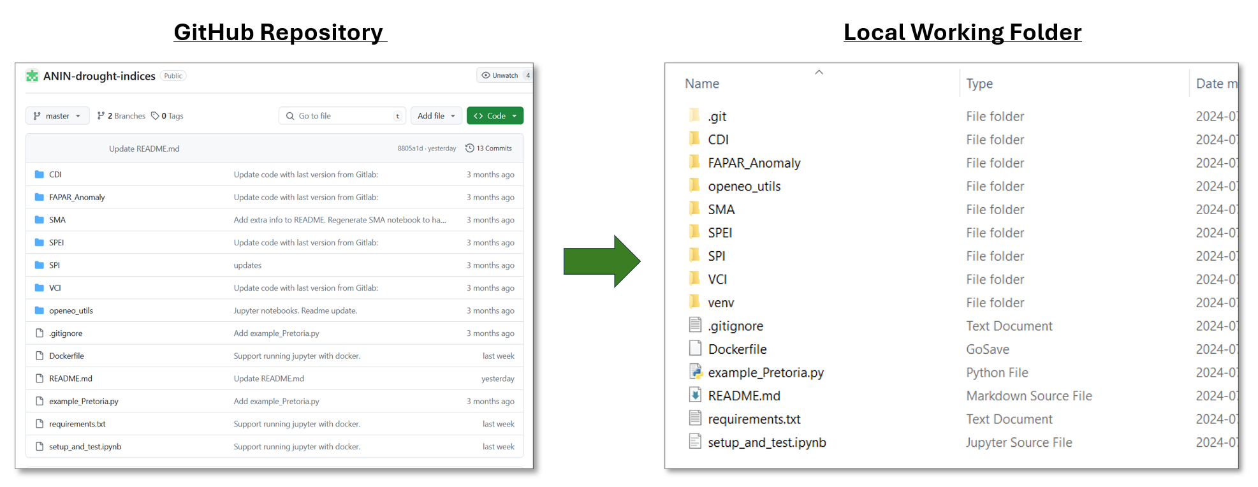Open FAPAR_Anomaly folder name on GitHub
The image size is (1258, 487).
[77, 197]
